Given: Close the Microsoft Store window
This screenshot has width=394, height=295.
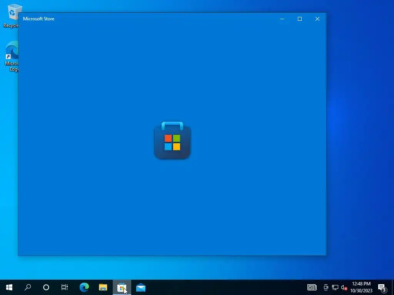Looking at the screenshot, I should click(317, 19).
